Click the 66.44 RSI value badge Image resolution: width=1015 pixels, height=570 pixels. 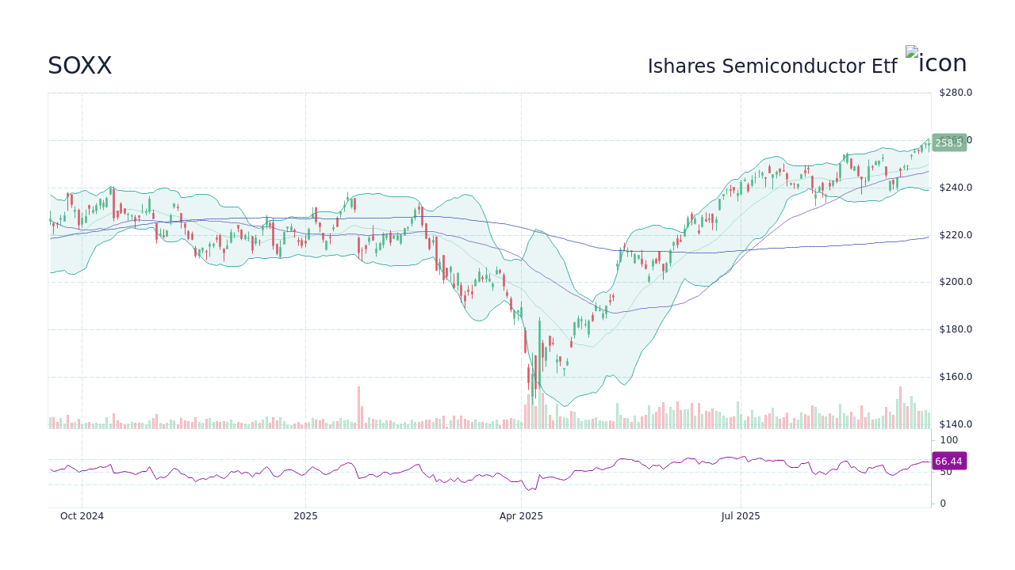948,462
